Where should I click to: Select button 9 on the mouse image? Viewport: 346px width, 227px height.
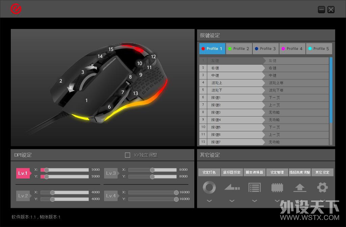point(141,75)
